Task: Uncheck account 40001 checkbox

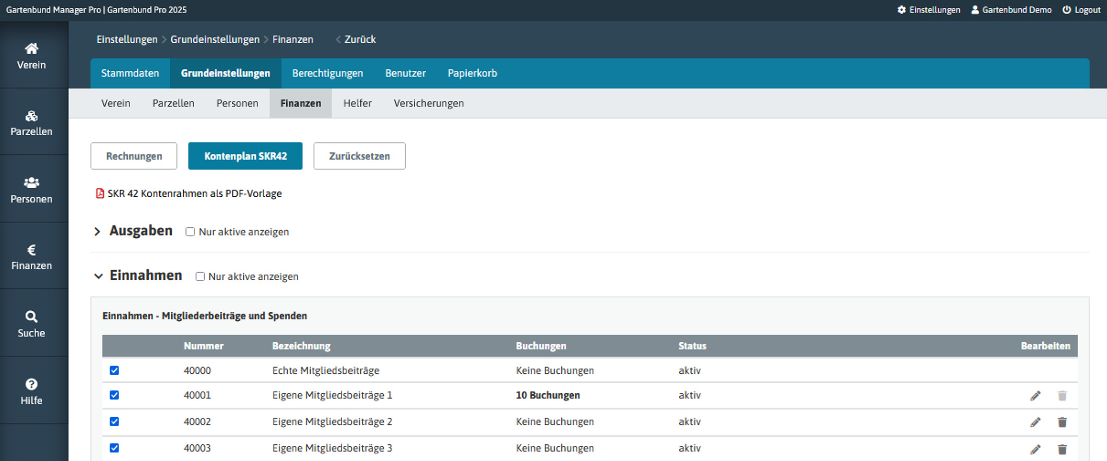Action: coord(114,395)
